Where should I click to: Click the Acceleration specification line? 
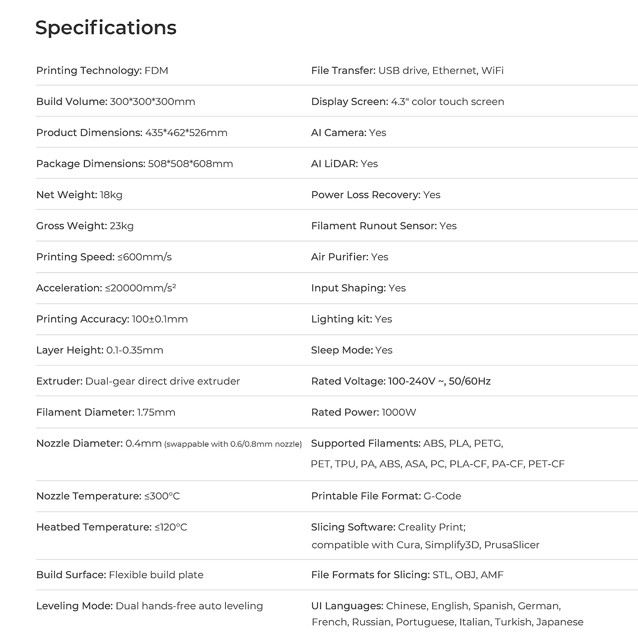click(106, 288)
